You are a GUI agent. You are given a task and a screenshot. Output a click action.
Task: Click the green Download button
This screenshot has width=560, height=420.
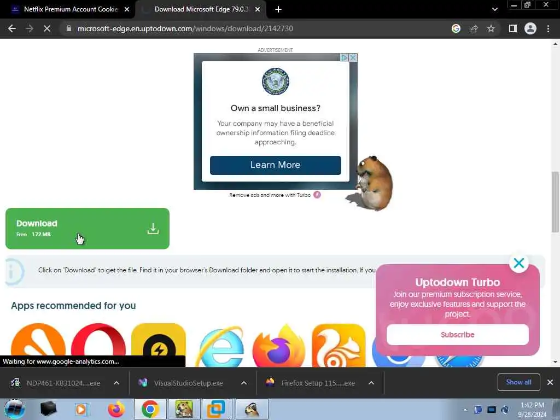pos(87,229)
